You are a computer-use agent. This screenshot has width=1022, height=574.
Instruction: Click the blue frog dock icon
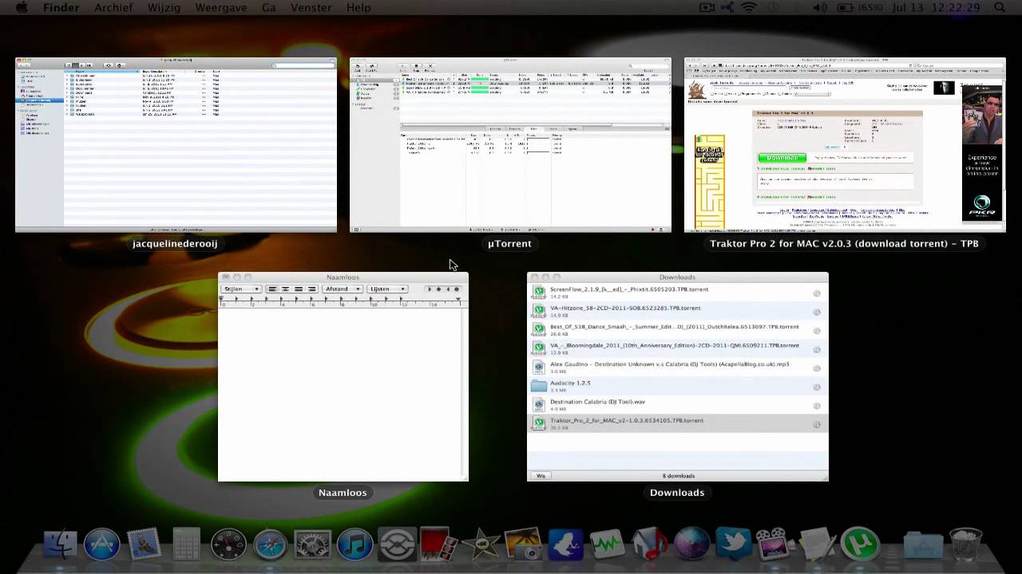564,545
